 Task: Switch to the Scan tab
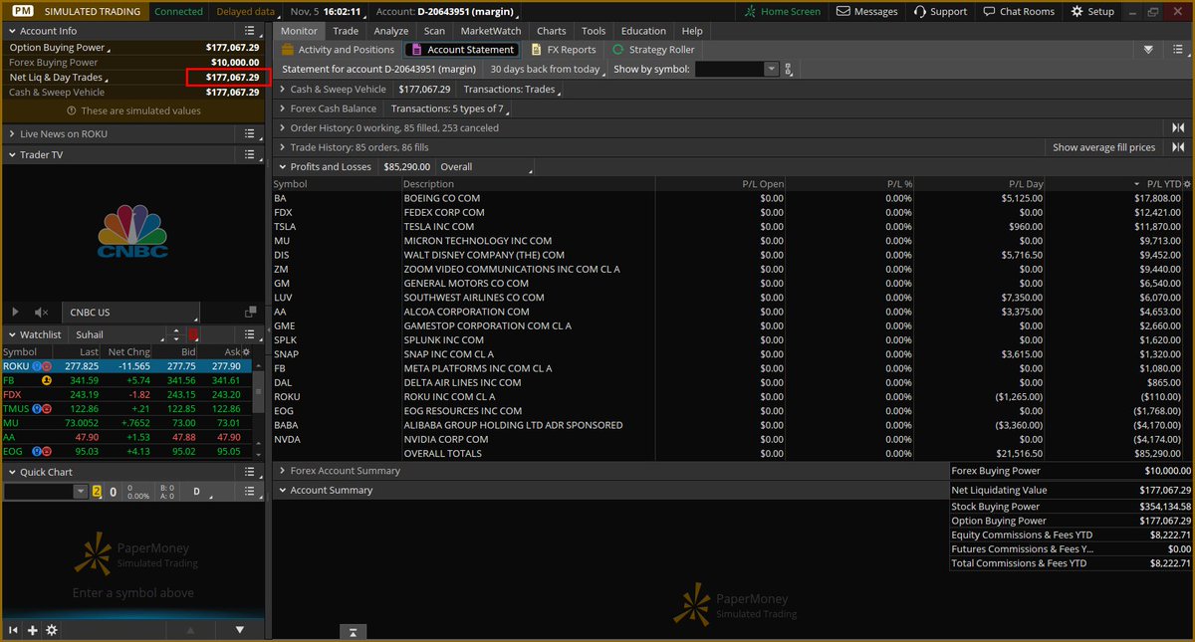click(434, 31)
